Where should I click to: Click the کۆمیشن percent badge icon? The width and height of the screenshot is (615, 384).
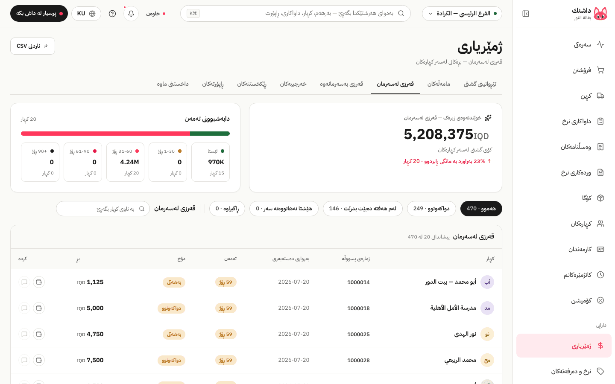(x=600, y=300)
